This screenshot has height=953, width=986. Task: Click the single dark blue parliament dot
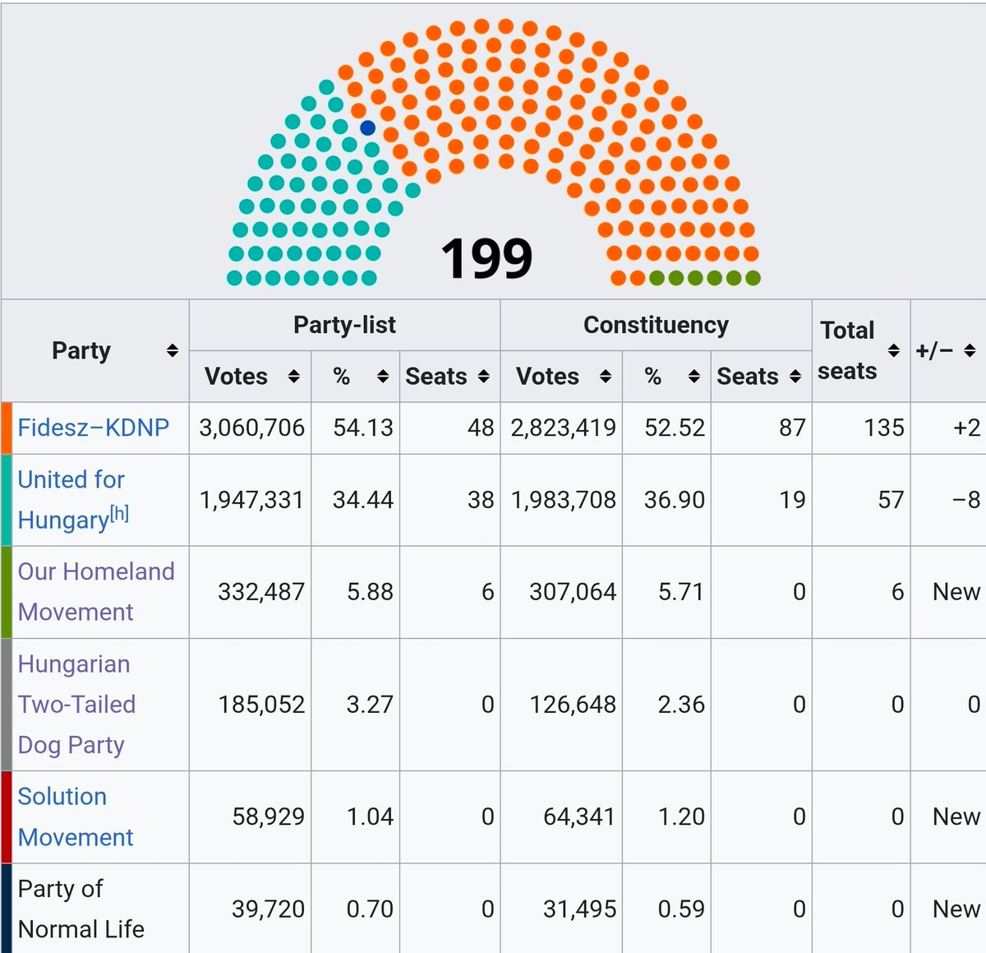point(368,128)
